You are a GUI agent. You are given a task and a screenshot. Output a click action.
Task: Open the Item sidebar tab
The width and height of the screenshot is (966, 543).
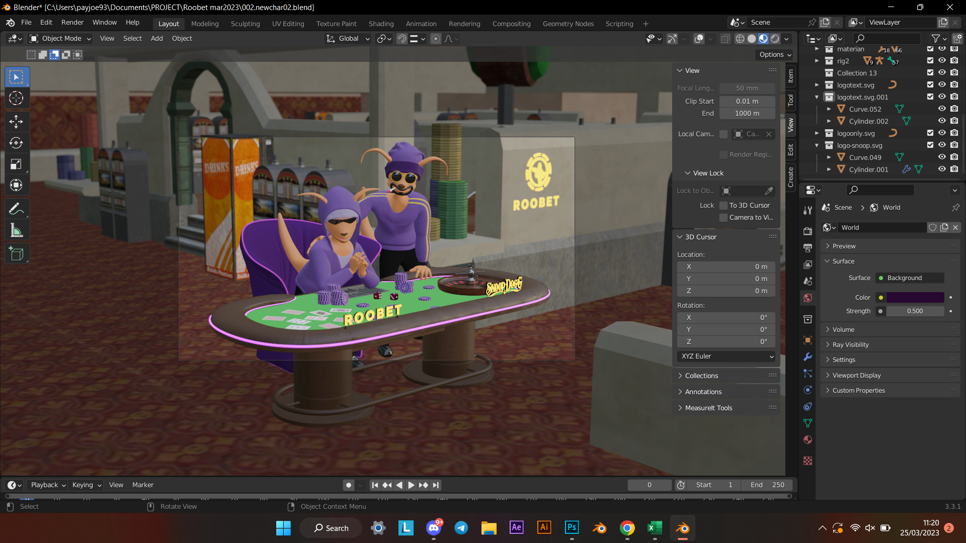(x=790, y=75)
